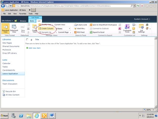Click the Visio diagram icon in Connect & Export

tap(120, 25)
